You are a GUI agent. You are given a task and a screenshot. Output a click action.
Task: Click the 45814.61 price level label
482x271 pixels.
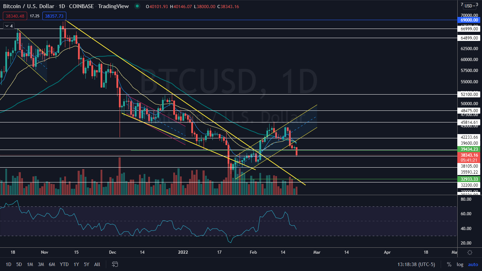(470, 122)
